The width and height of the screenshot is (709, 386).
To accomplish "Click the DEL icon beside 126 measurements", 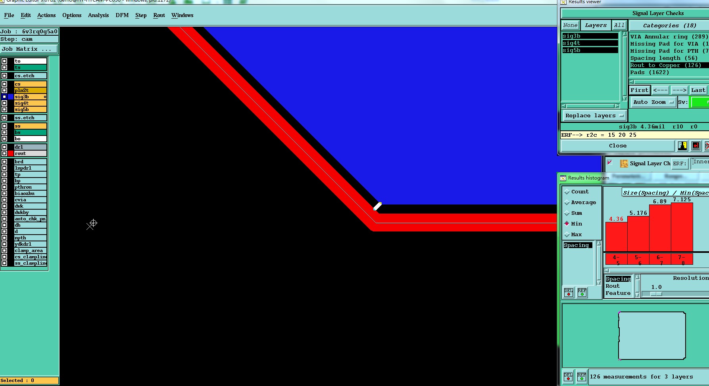I will tap(568, 376).
